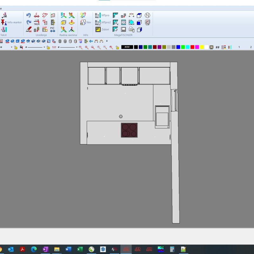The image size is (254, 254).
Task: Click the Zidovi walls icon
Action: click(102, 29)
